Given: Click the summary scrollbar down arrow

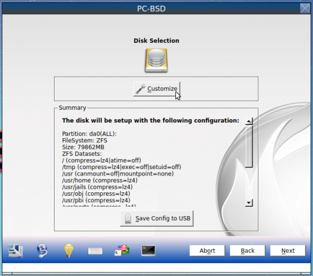Looking at the screenshot, I should [x=249, y=203].
